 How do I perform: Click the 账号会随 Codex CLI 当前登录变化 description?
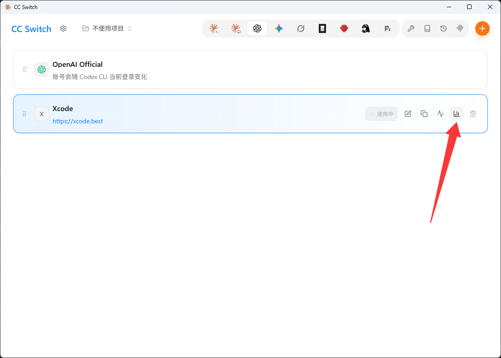[x=99, y=77]
